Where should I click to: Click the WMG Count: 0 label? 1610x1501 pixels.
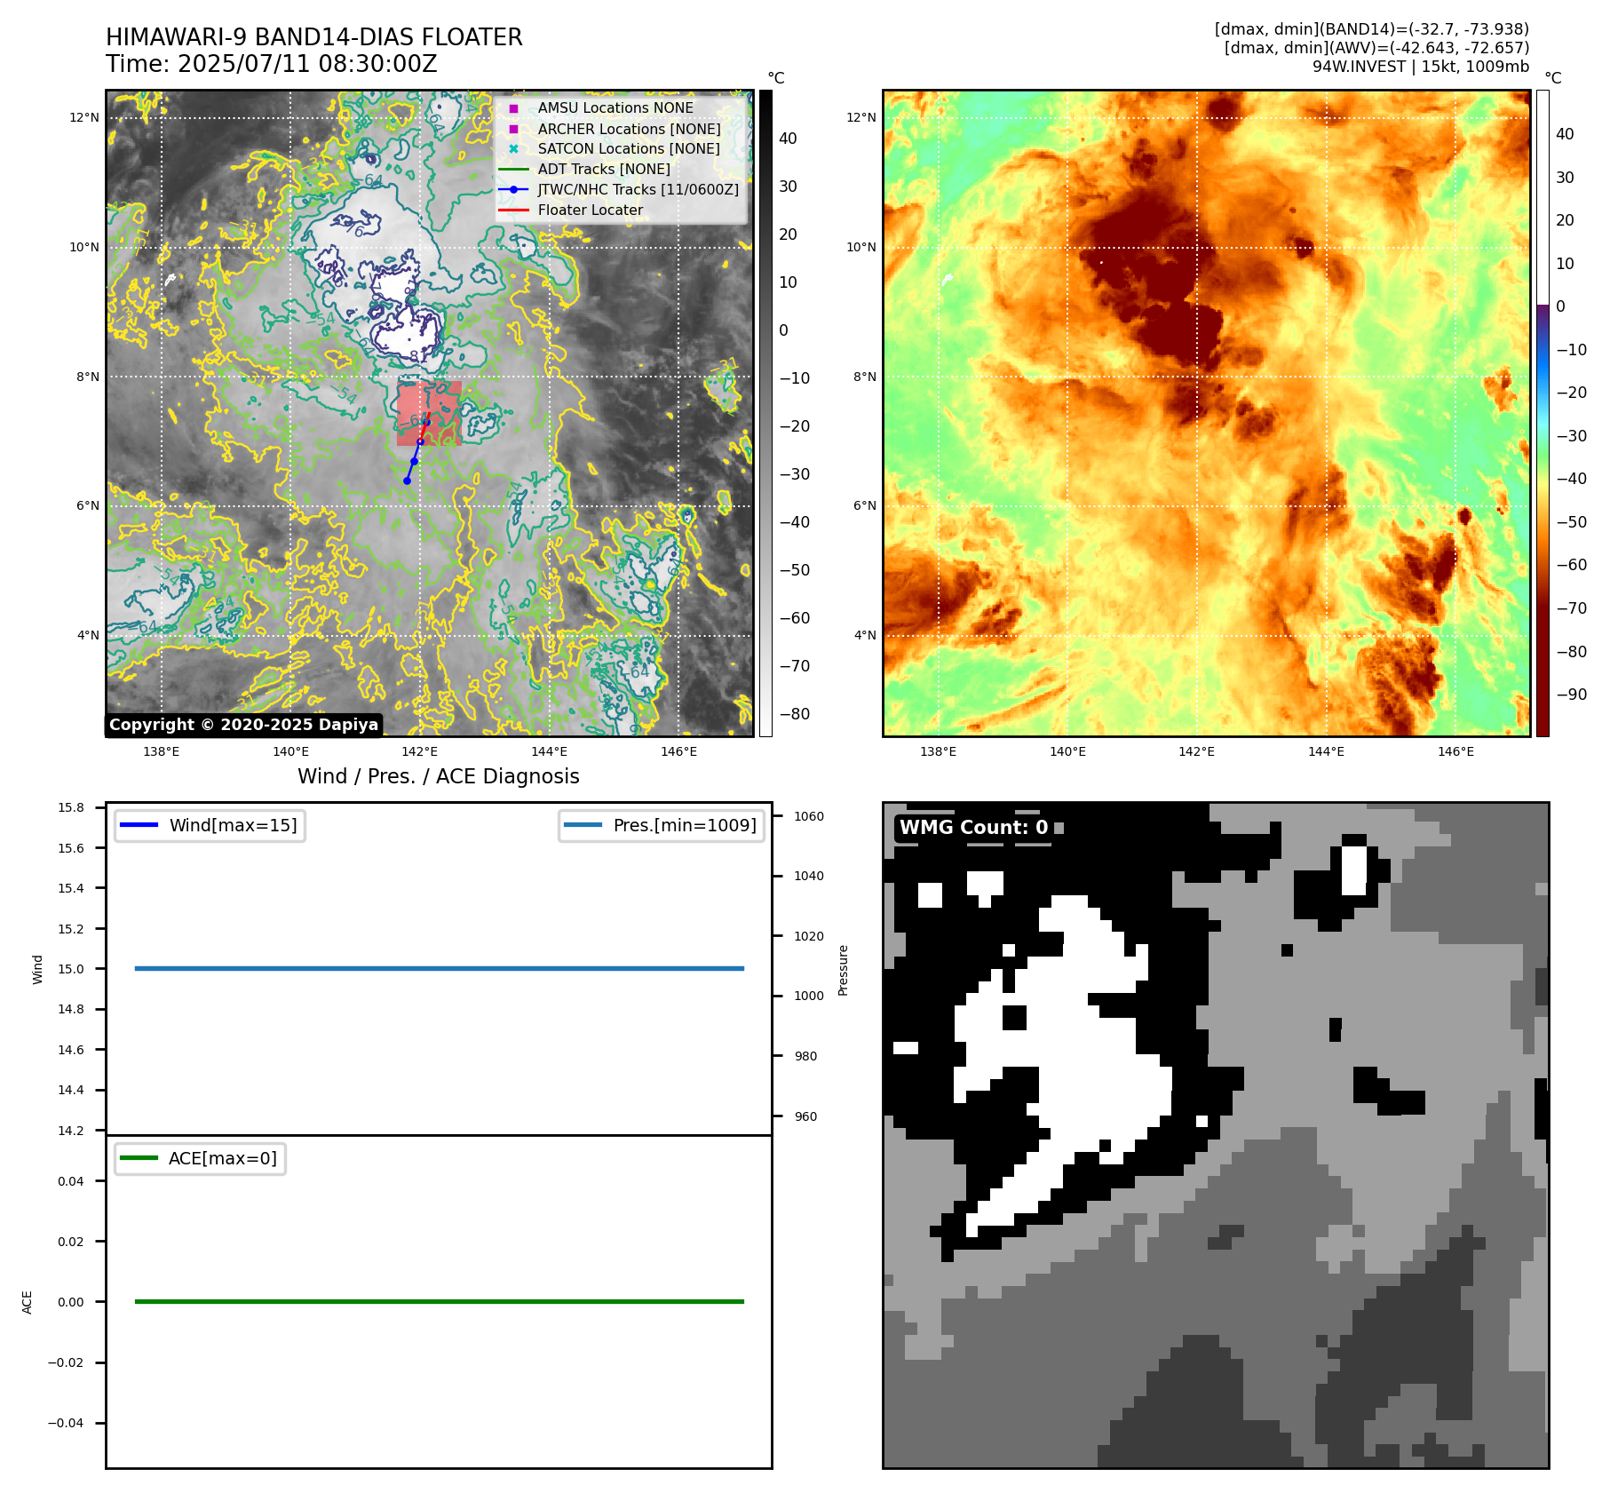click(x=973, y=828)
